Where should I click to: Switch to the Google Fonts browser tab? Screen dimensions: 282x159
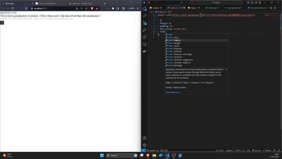tap(85, 4)
